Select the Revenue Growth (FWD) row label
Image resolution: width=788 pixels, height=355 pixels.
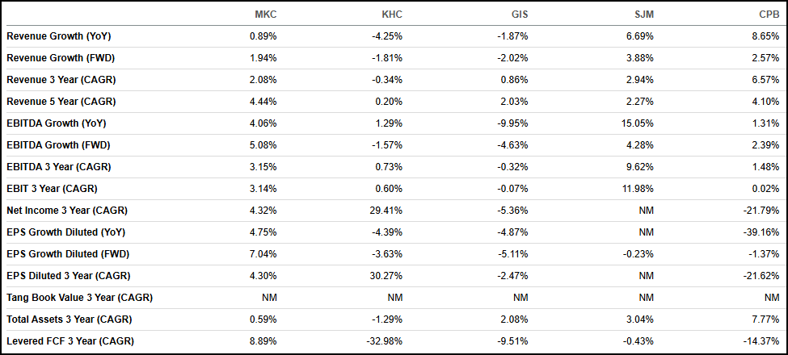click(x=61, y=58)
